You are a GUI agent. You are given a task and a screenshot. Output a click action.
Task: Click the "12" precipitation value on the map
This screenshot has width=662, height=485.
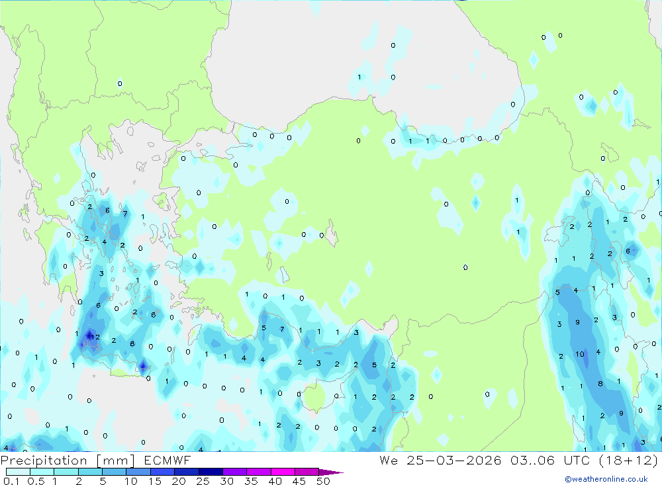(95, 337)
